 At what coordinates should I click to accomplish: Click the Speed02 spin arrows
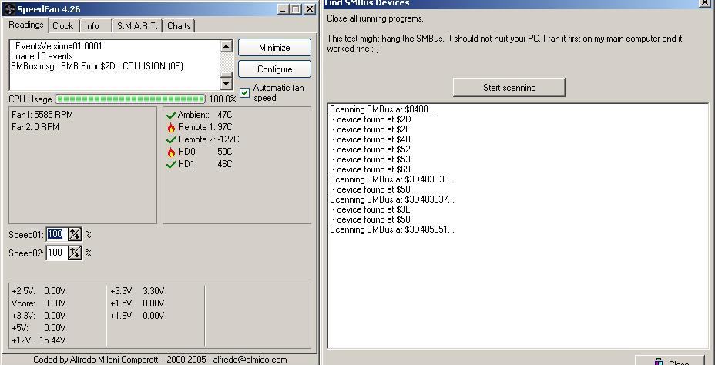(x=74, y=253)
